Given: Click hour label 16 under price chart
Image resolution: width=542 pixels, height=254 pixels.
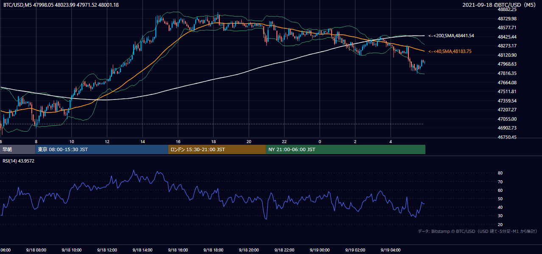Looking at the screenshot, I should click(178, 142).
